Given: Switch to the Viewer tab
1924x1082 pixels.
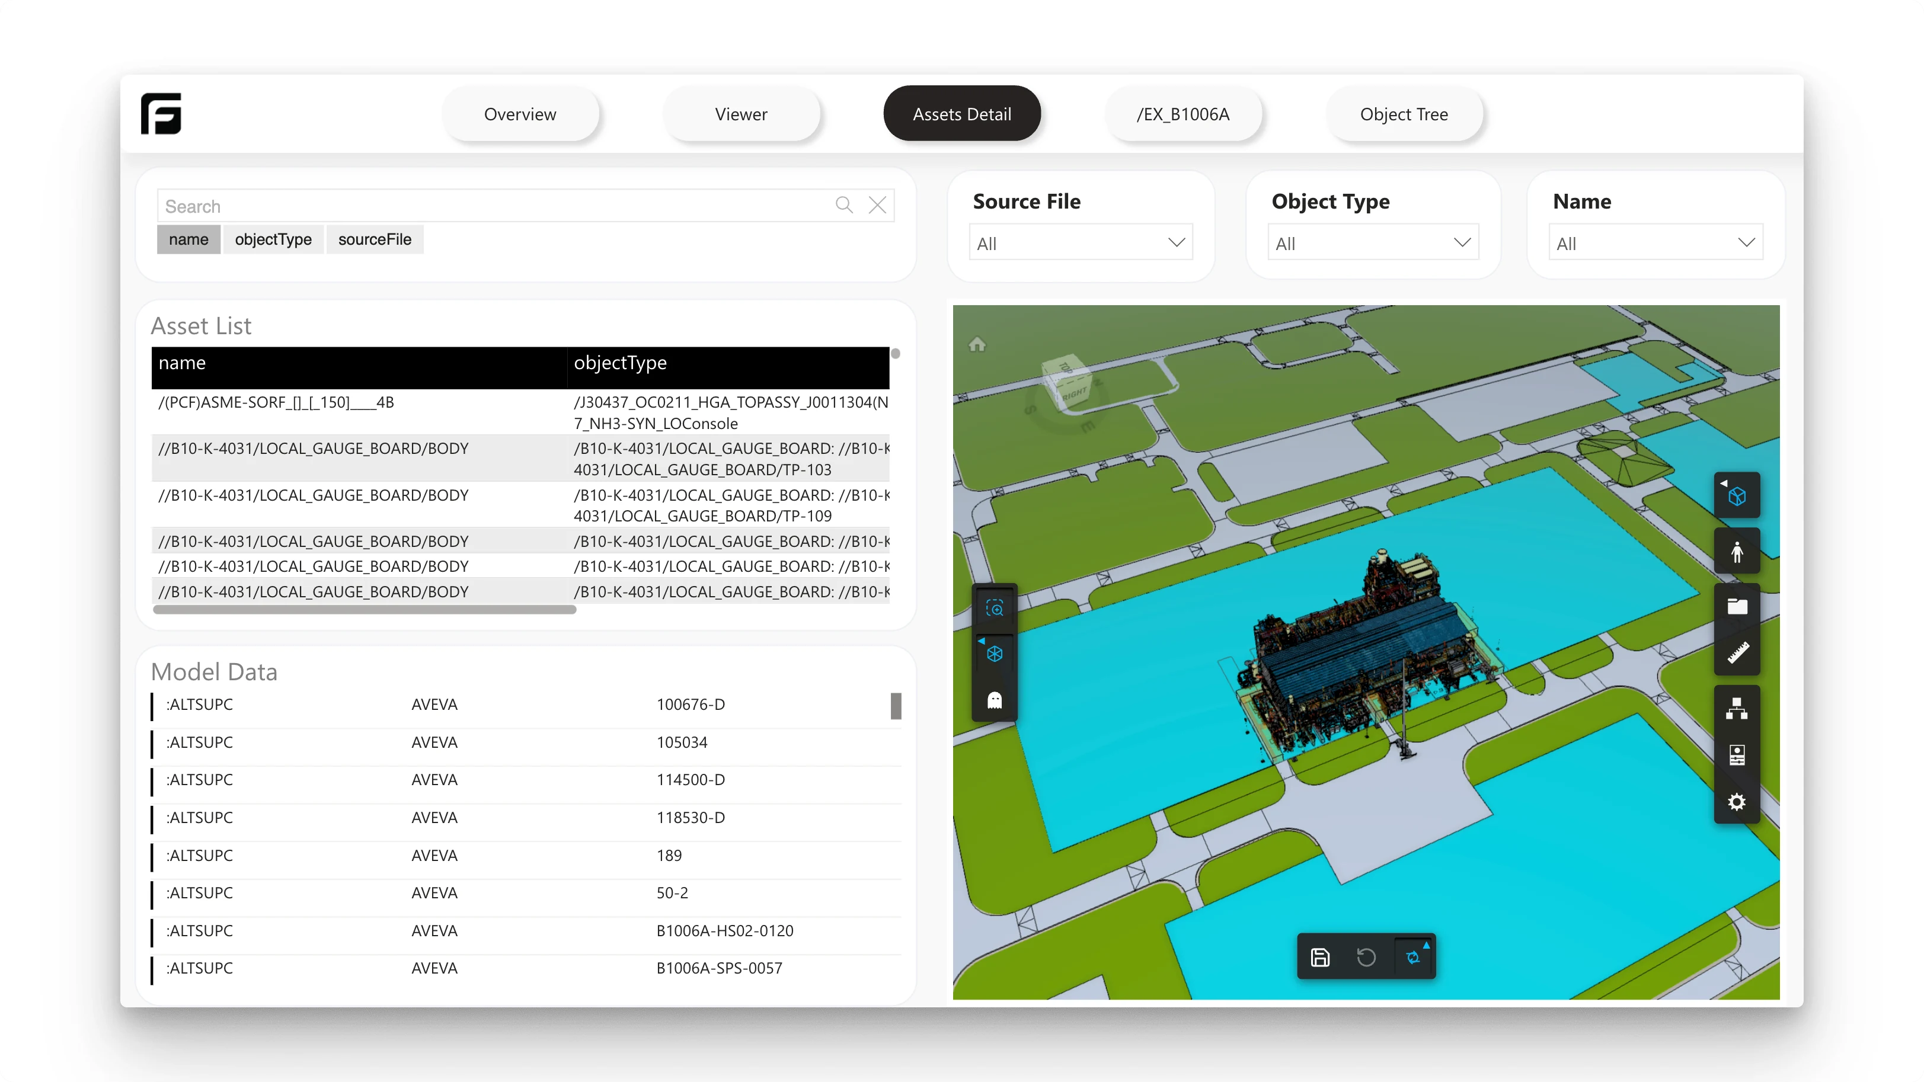Looking at the screenshot, I should click(741, 114).
